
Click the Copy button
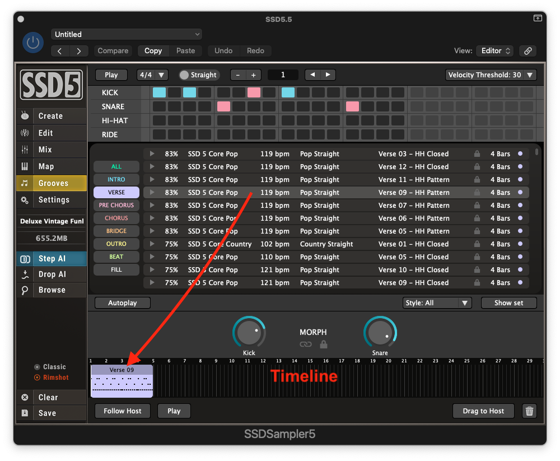click(153, 51)
